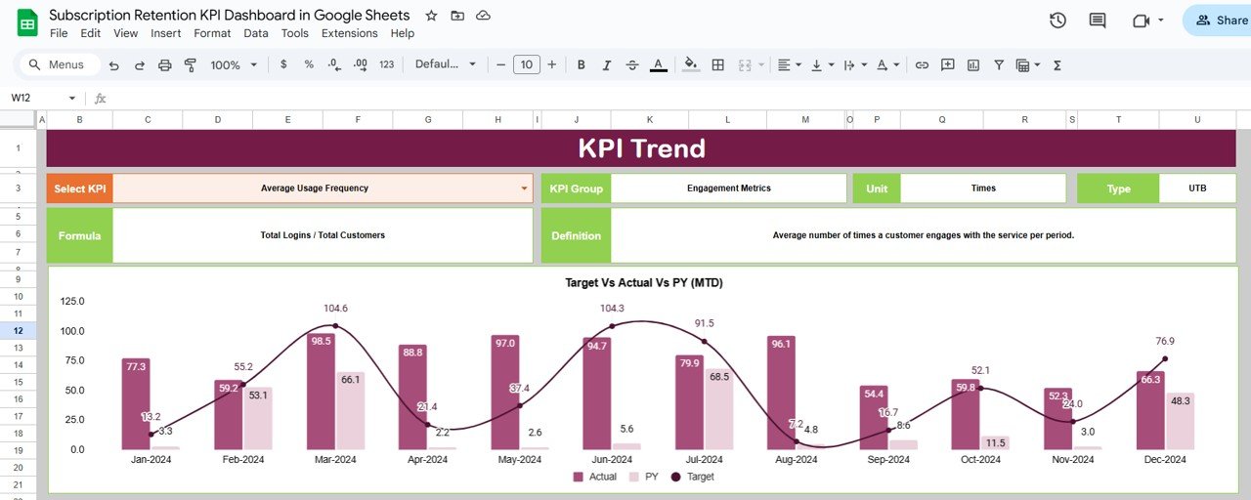Click the font size field

point(526,64)
